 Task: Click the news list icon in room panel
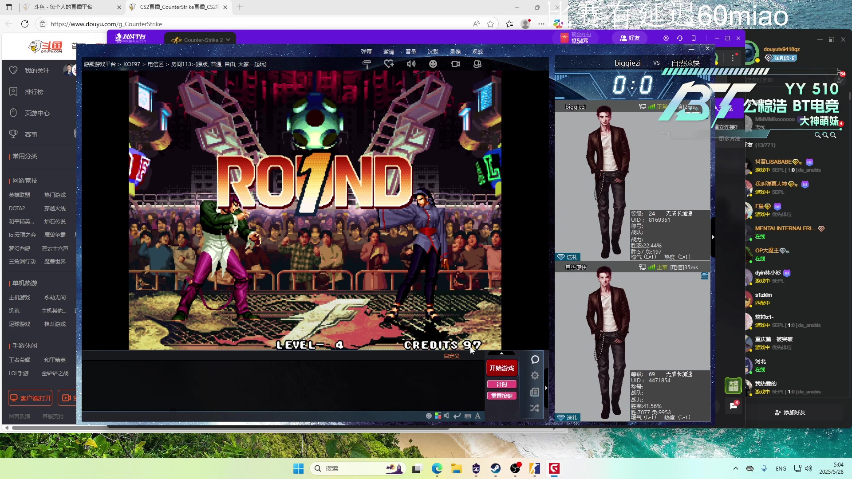tap(535, 392)
